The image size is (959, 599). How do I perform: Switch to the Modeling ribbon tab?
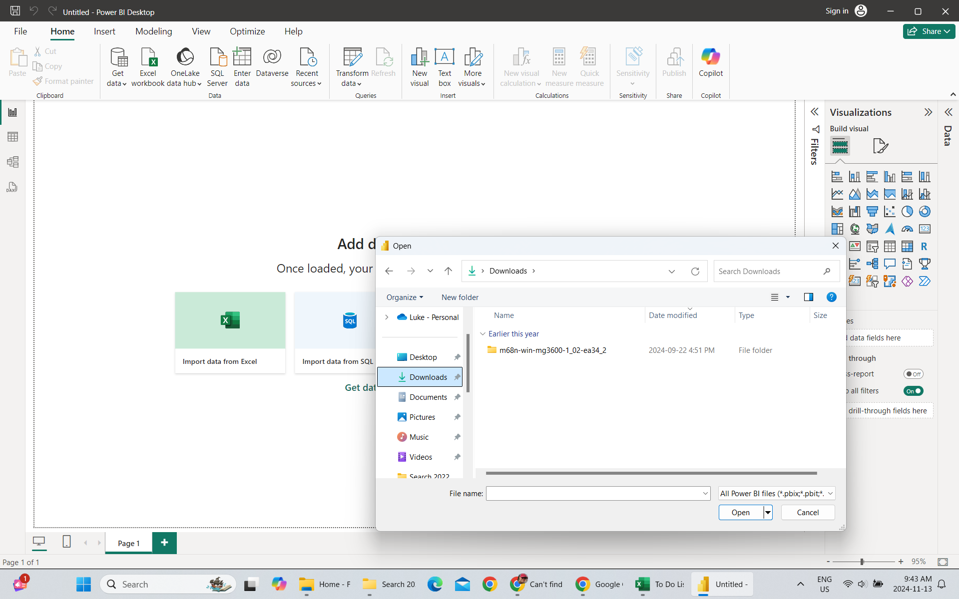(154, 31)
